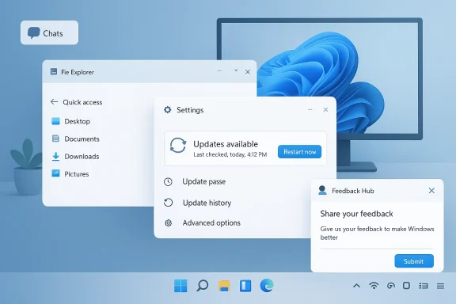Open Update history option
The image size is (456, 304).
(x=207, y=203)
